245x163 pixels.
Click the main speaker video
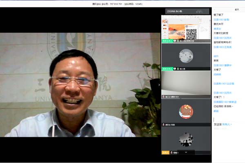80,85
